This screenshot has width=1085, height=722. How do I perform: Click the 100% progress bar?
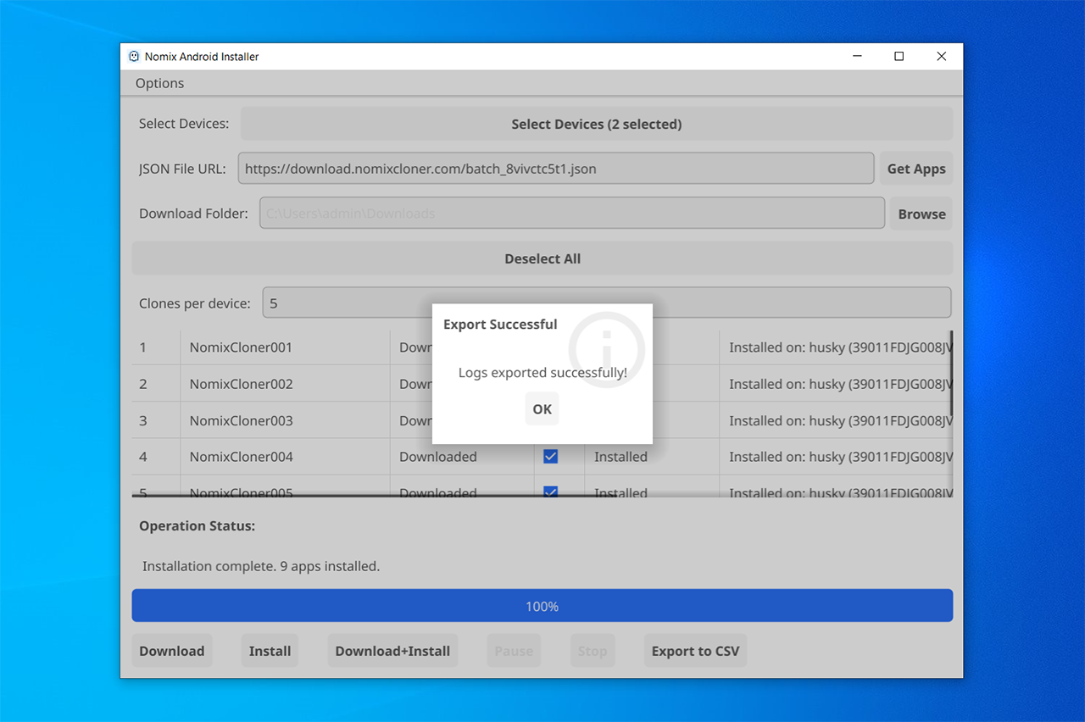[x=542, y=606]
